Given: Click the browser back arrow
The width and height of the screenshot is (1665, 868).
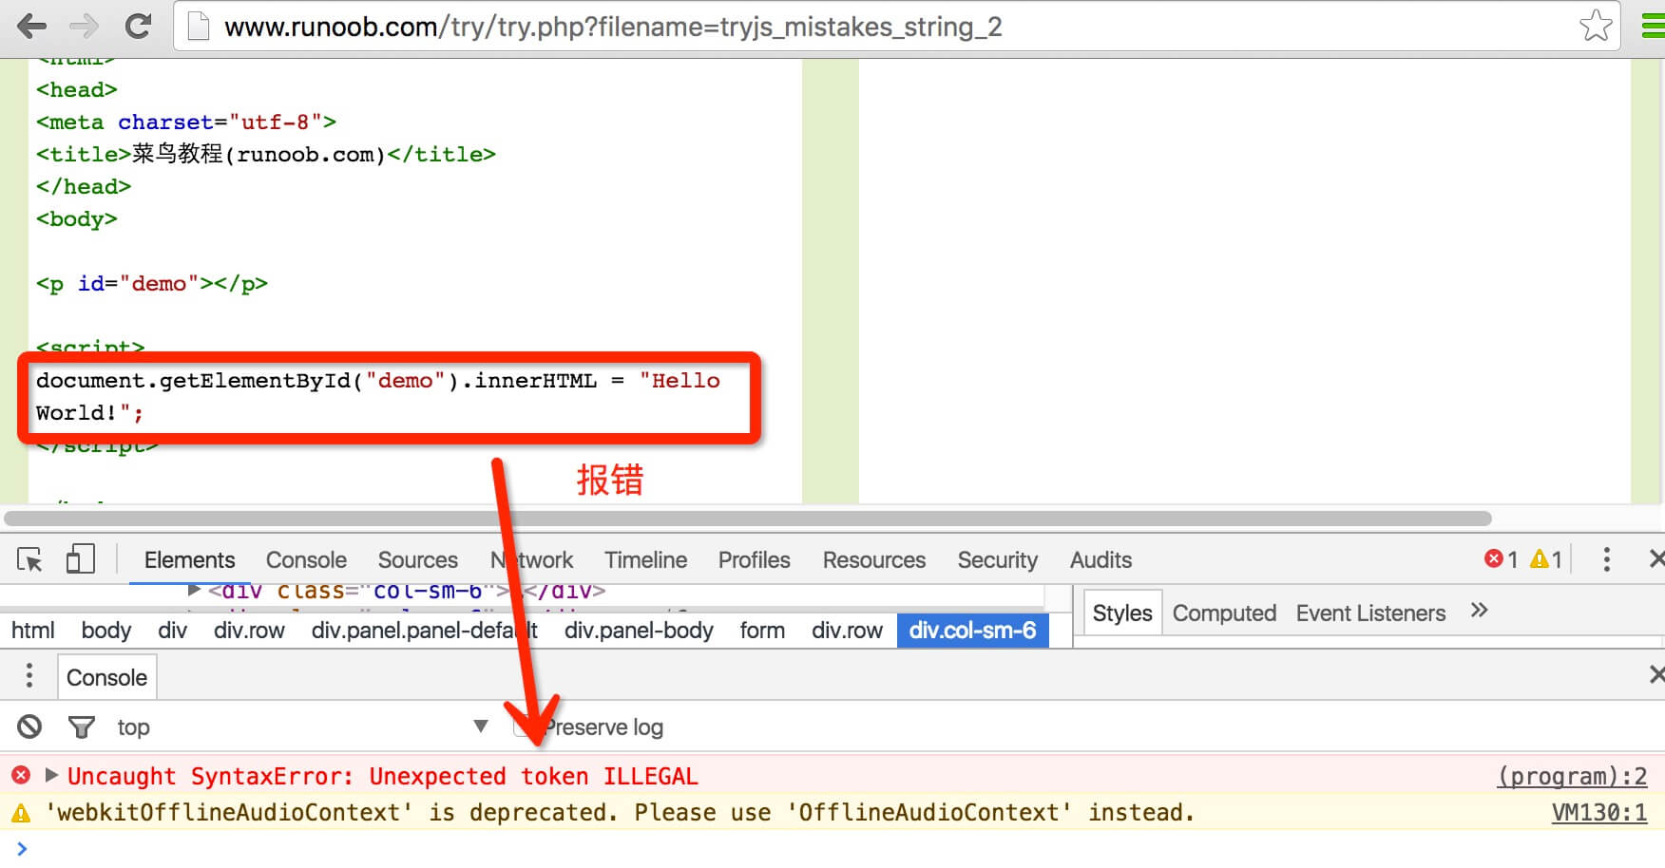Looking at the screenshot, I should pyautogui.click(x=31, y=27).
